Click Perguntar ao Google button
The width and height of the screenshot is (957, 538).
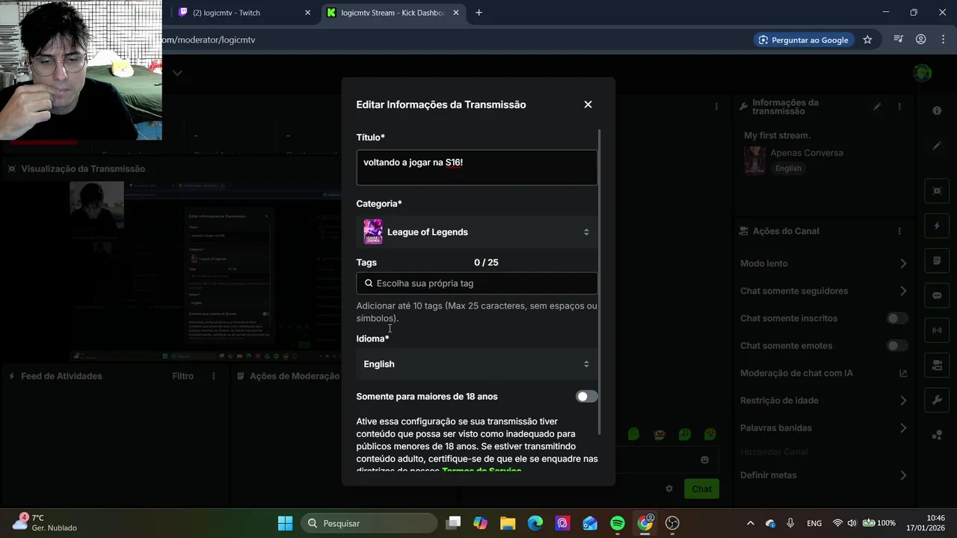803,40
